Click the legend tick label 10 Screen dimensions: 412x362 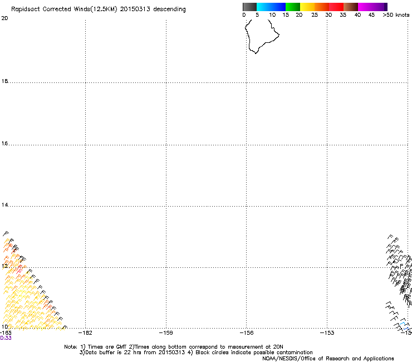point(272,15)
